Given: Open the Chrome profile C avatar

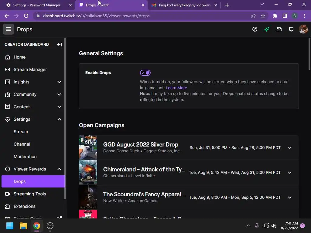Looking at the screenshot, I should click(x=295, y=16).
